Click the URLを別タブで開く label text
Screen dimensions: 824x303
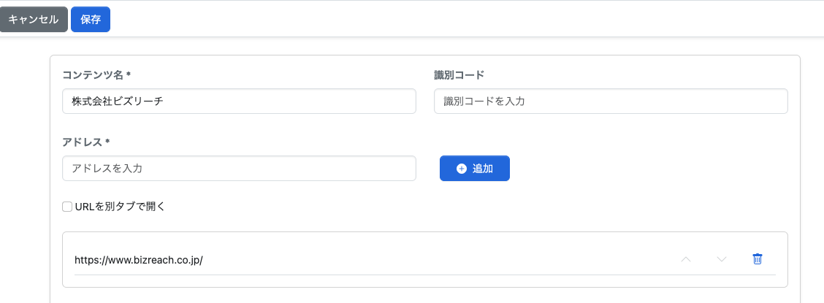(121, 207)
